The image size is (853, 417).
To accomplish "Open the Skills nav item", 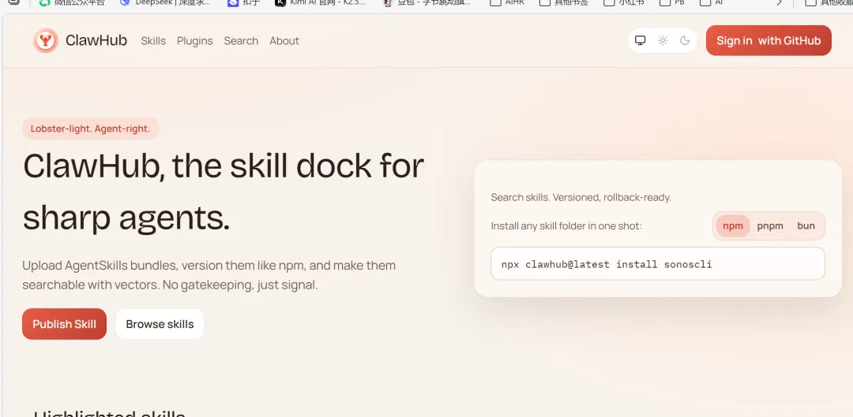I will [153, 41].
